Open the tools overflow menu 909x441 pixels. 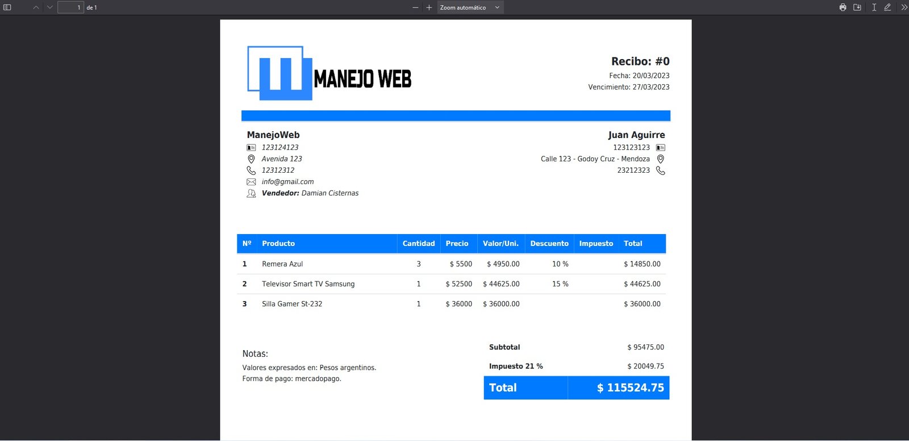[904, 7]
